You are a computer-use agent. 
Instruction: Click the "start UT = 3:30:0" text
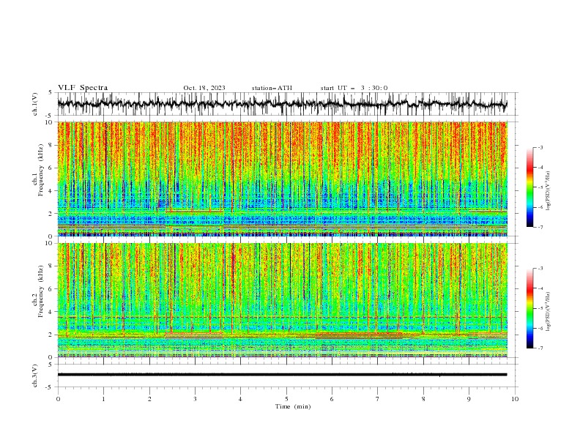(354, 88)
